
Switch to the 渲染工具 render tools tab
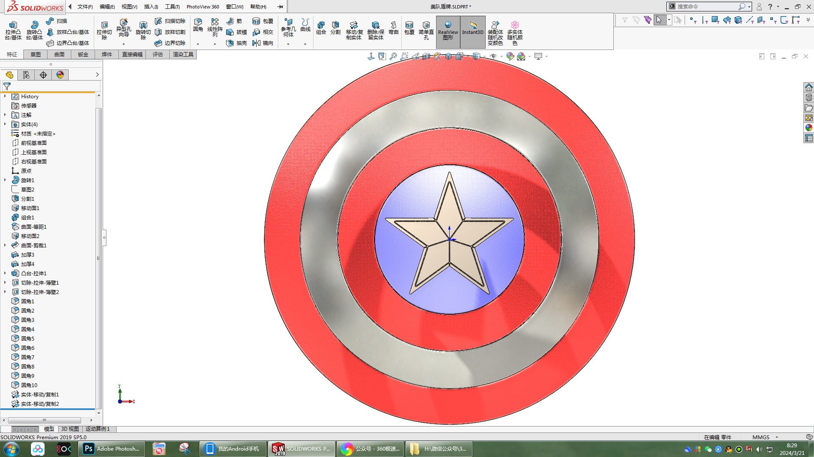tap(183, 54)
